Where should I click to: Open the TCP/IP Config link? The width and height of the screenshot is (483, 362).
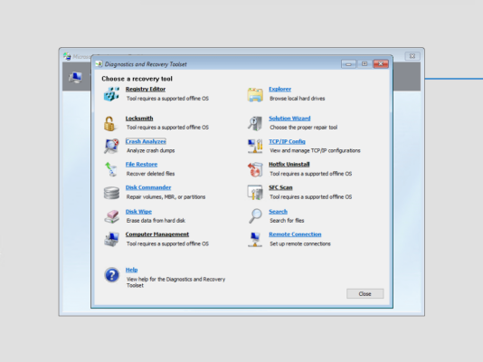[x=287, y=141]
